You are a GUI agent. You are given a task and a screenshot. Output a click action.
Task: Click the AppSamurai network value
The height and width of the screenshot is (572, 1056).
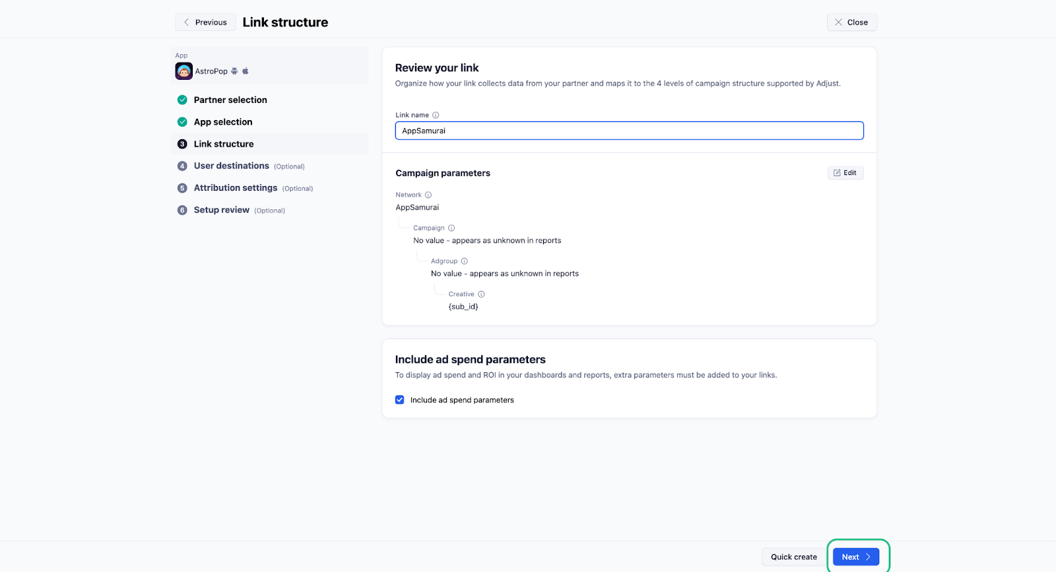click(x=417, y=208)
